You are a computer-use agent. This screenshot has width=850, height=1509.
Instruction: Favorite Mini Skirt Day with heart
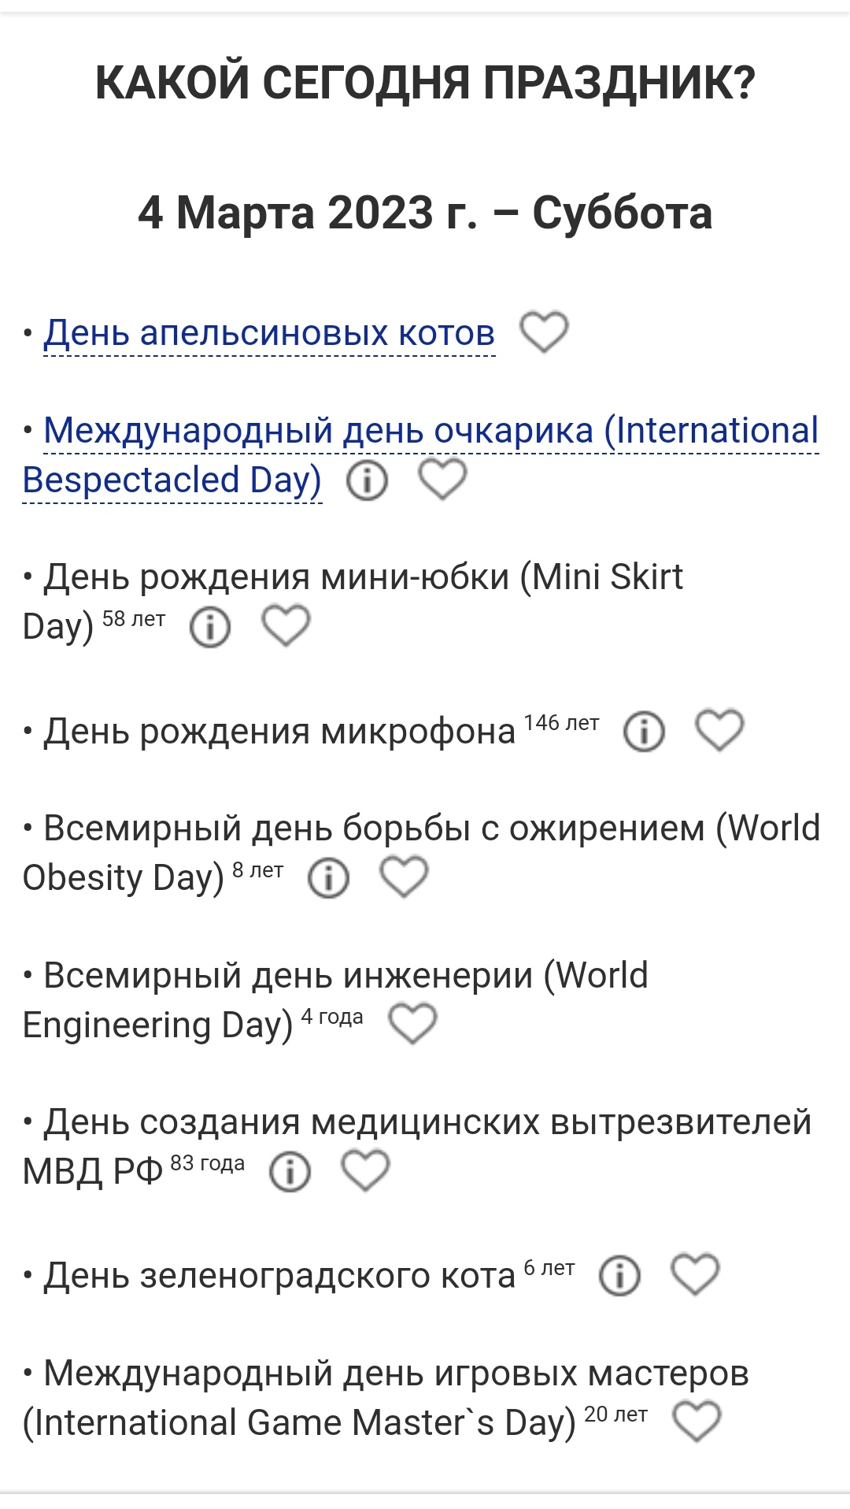coord(286,626)
